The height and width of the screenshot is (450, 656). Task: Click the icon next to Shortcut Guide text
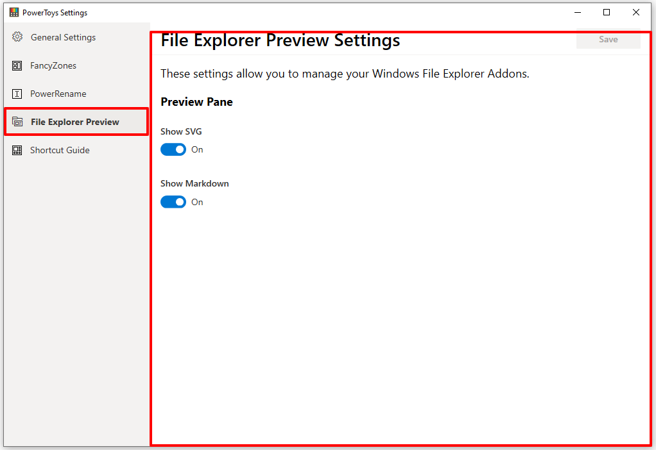pyautogui.click(x=17, y=150)
